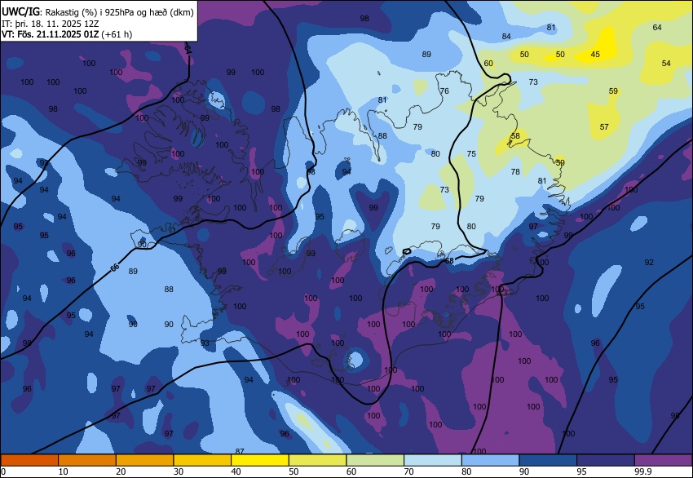Click the humidity value 58 on the map
693x478 pixels.
tap(515, 135)
